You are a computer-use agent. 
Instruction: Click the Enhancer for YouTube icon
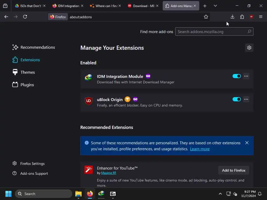(89, 170)
